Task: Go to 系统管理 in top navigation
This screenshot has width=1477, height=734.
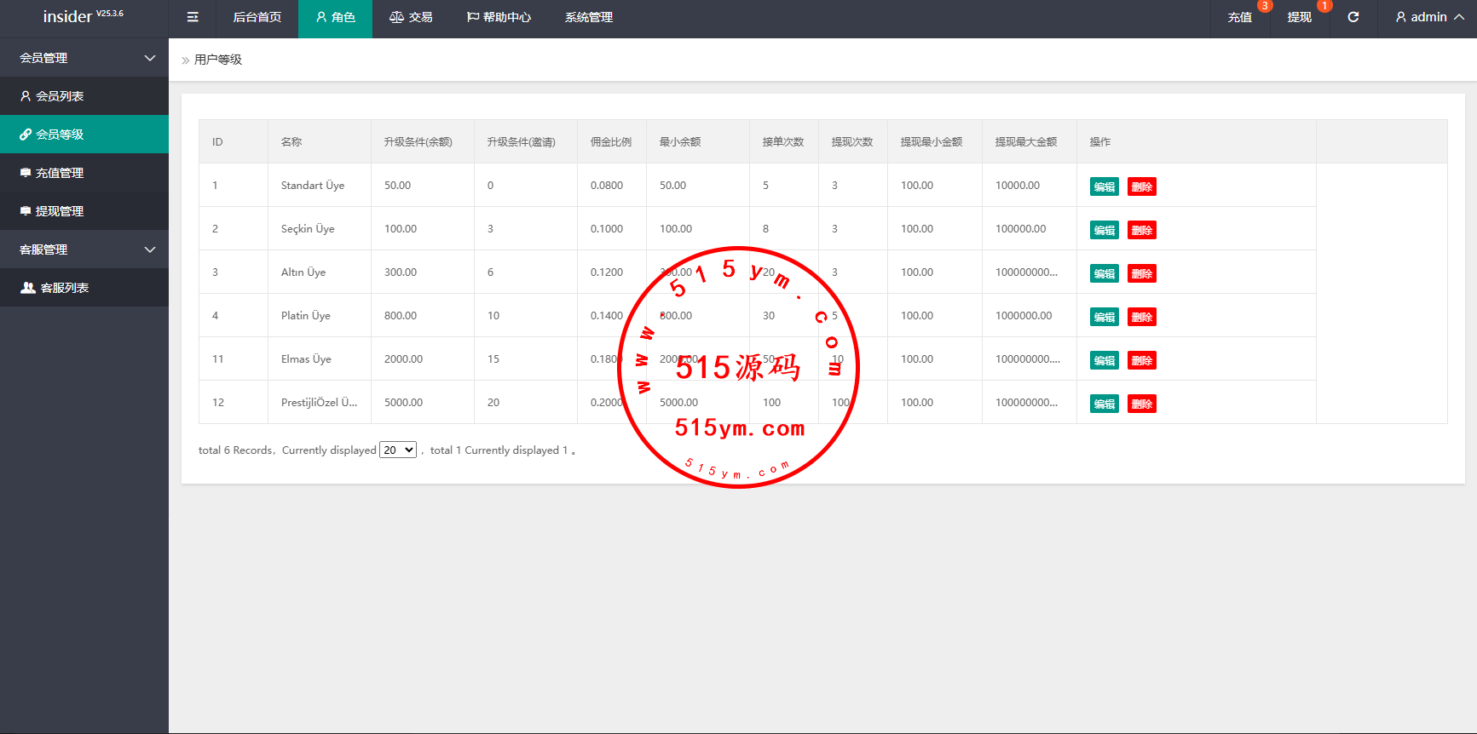Action: (x=588, y=18)
